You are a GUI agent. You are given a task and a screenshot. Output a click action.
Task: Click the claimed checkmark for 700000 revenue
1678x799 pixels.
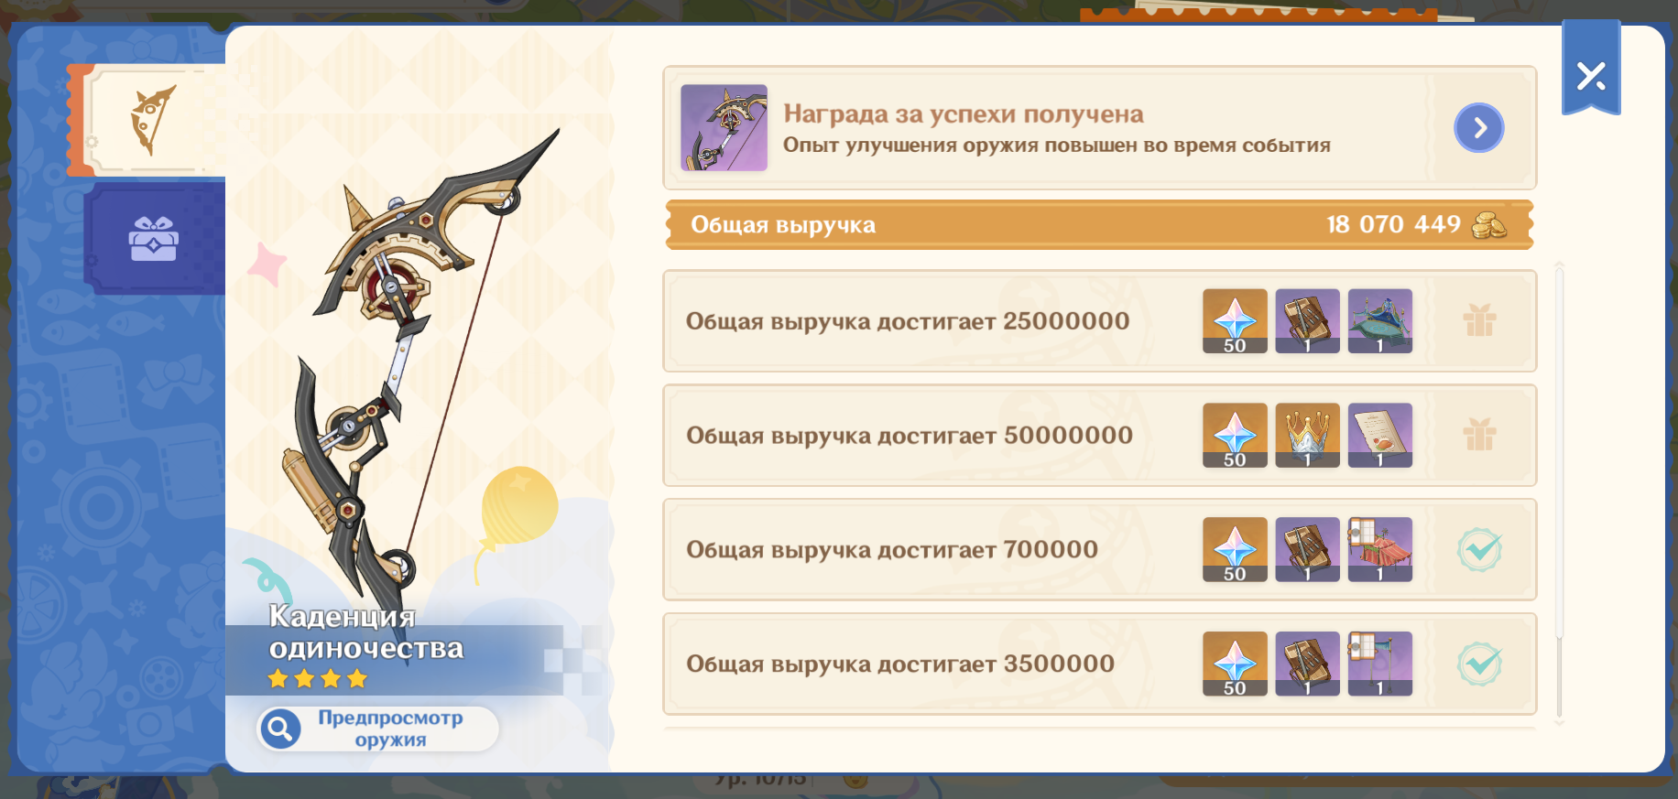[x=1479, y=550]
